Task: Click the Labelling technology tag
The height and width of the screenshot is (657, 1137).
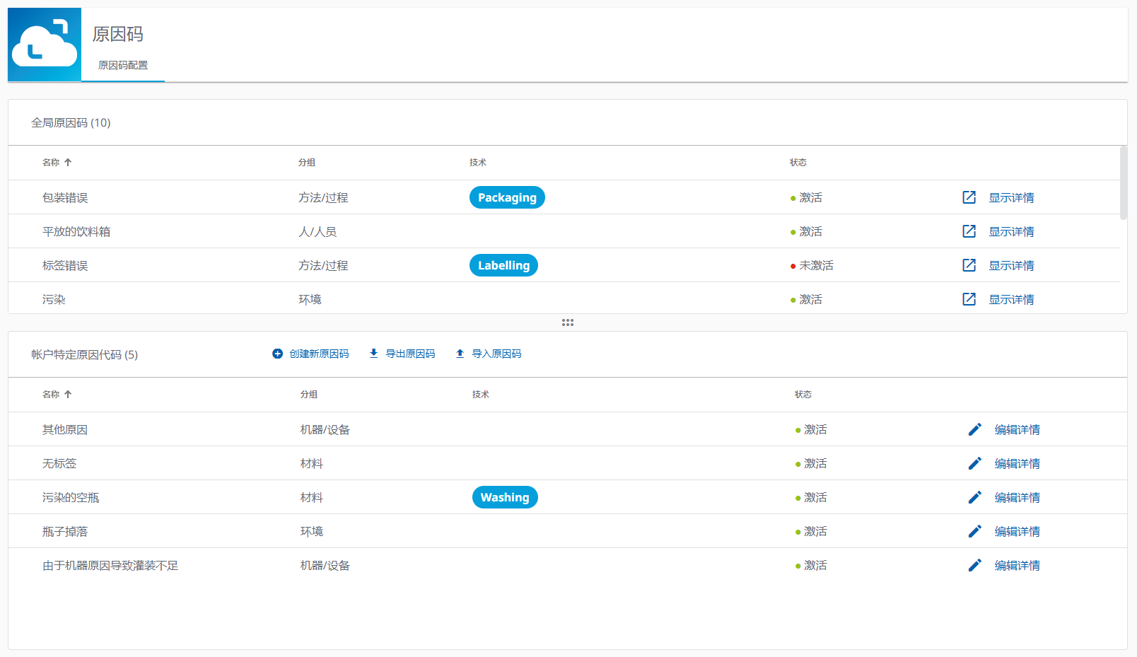Action: point(503,265)
